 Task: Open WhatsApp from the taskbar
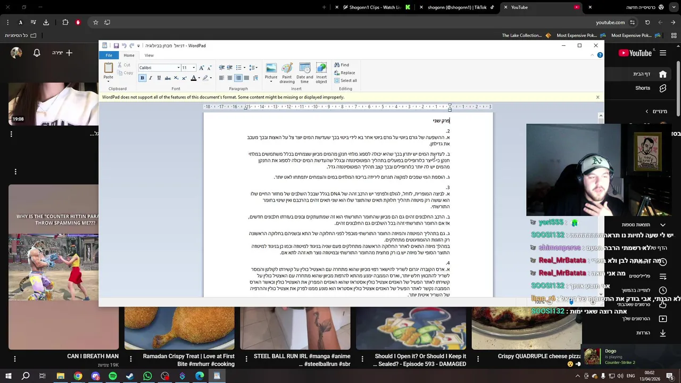pyautogui.click(x=147, y=376)
